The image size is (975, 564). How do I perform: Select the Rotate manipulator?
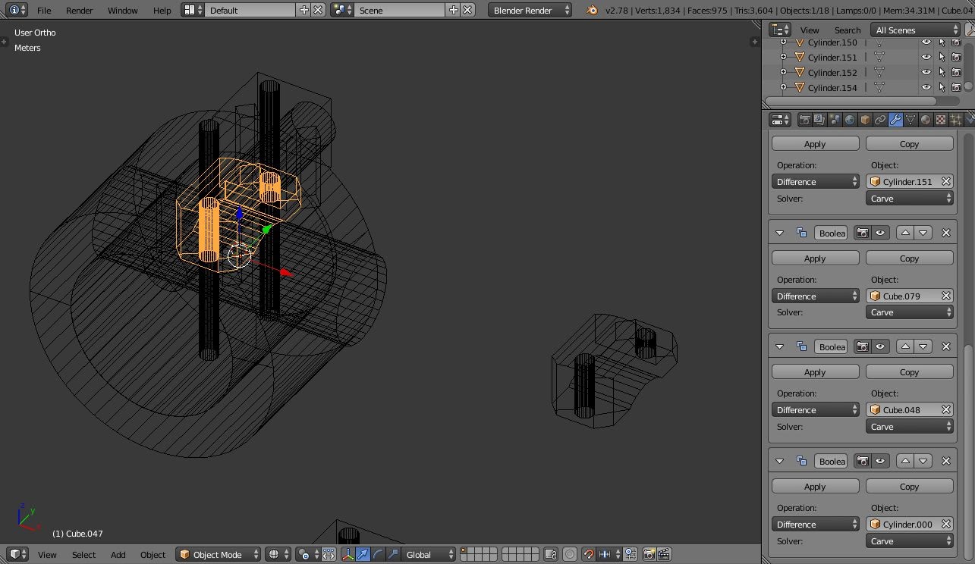point(378,554)
